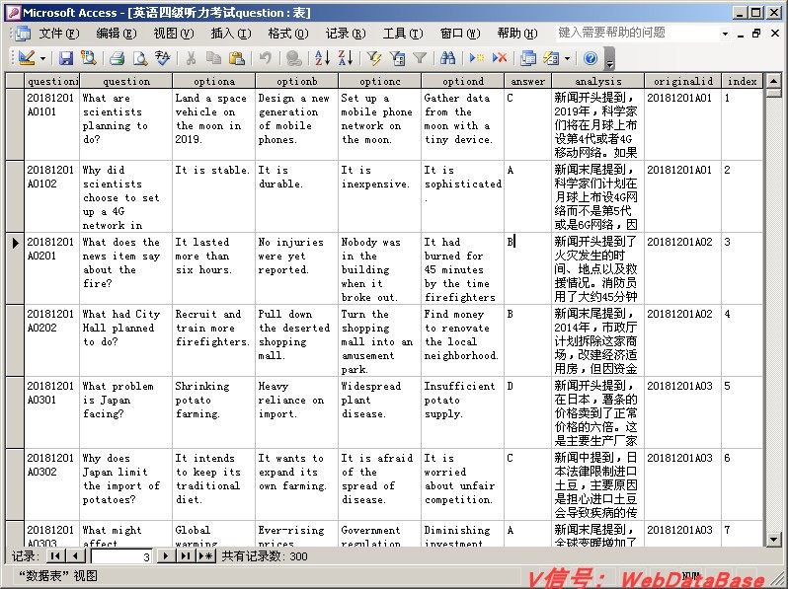This screenshot has width=788, height=589.
Task: Cut the selection with scissors icon
Action: click(191, 58)
